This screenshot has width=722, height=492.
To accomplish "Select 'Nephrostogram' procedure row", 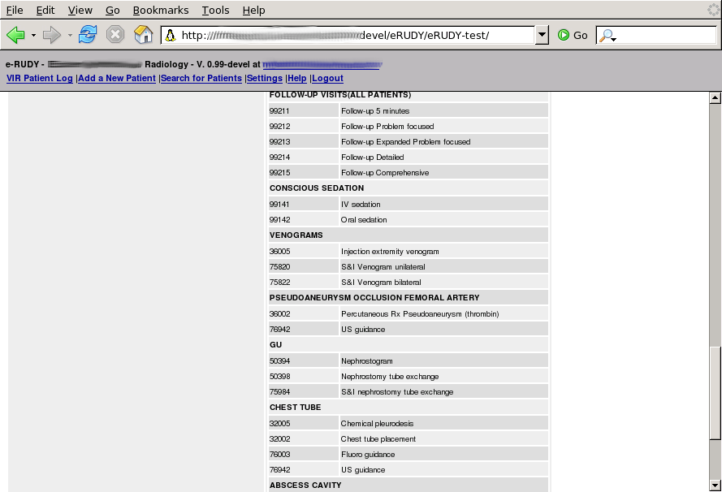I will coord(409,361).
